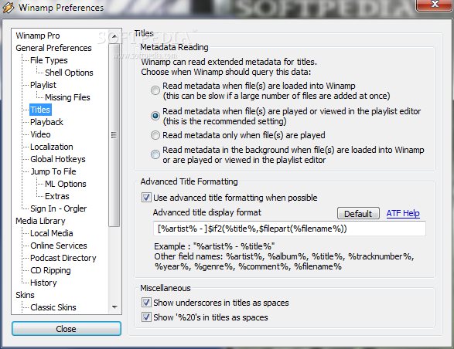Toggle show underscores as spaces checkbox

tap(146, 303)
